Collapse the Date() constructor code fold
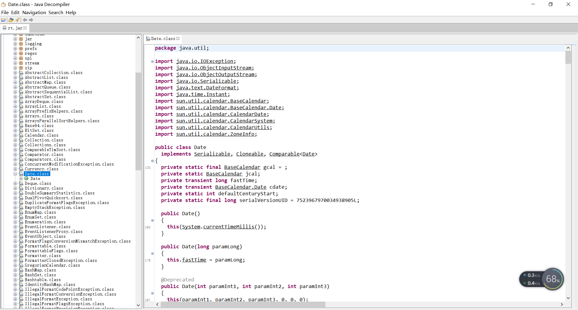Screen dimensions: 578x310 point(152,221)
